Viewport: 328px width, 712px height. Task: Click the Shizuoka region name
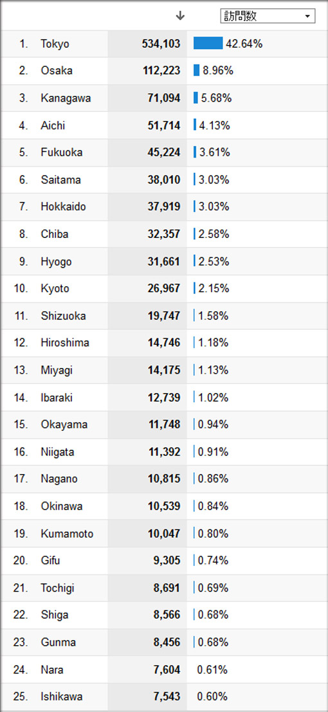pos(62,316)
